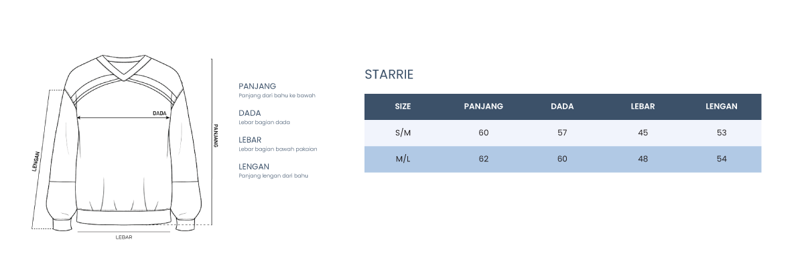
Task: Click the LEBAR column header in table
Action: pyautogui.click(x=643, y=107)
